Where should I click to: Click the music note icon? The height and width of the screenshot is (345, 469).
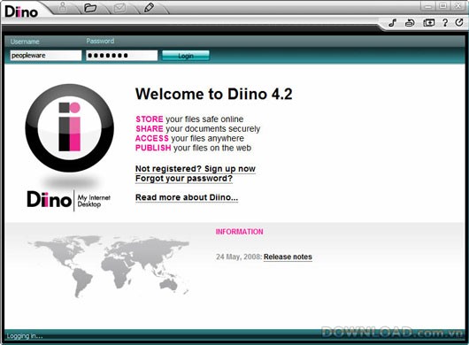tap(392, 22)
